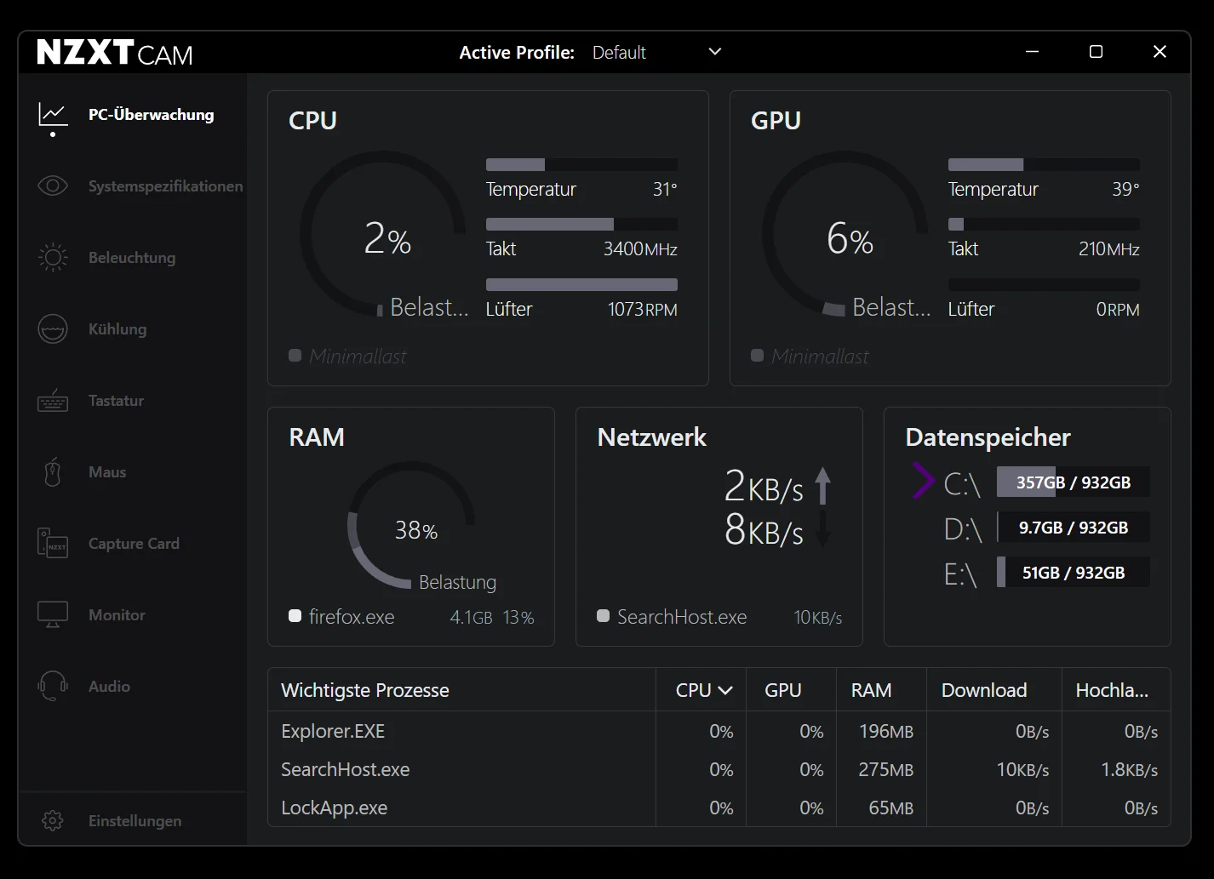Click SearchHost.exe in the Netzwerk card

[x=682, y=617]
